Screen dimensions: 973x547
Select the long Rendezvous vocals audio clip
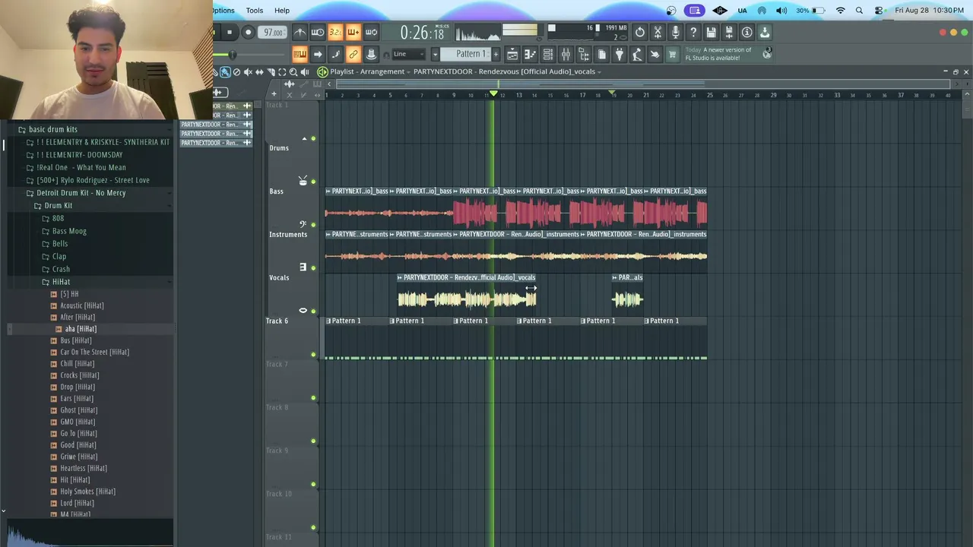(x=467, y=293)
